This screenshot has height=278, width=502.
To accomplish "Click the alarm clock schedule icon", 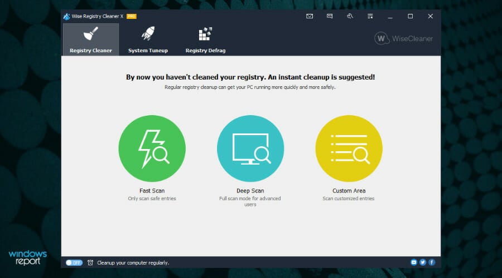I will tap(90, 262).
